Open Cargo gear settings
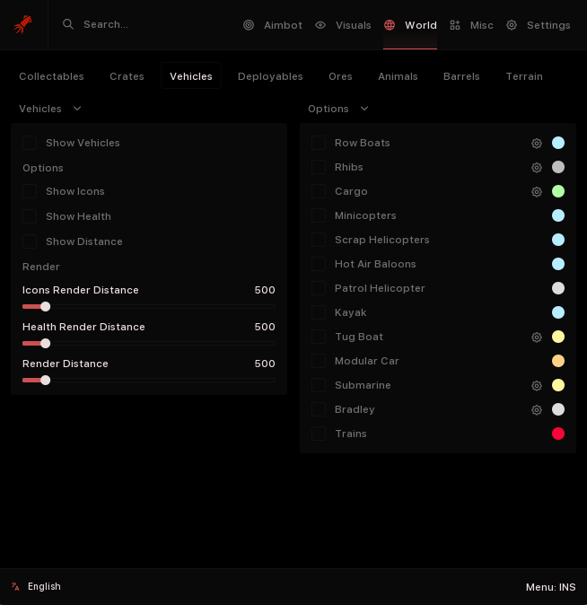Viewport: 587px width, 605px height. [x=537, y=192]
